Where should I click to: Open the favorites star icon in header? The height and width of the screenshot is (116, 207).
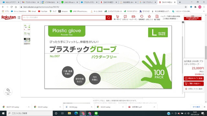click(x=149, y=17)
